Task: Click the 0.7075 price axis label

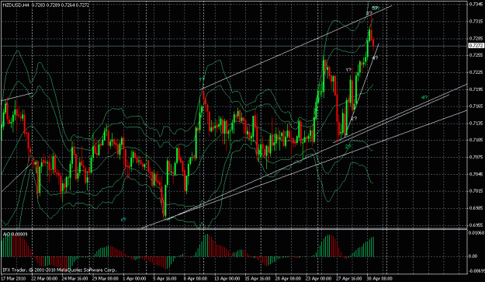Action: [476, 157]
